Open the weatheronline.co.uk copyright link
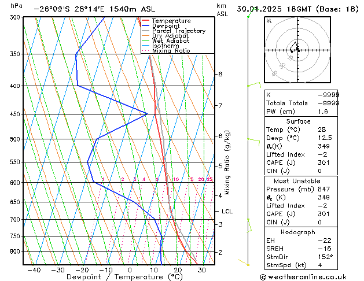The height and width of the screenshot is (281, 364). (303, 277)
